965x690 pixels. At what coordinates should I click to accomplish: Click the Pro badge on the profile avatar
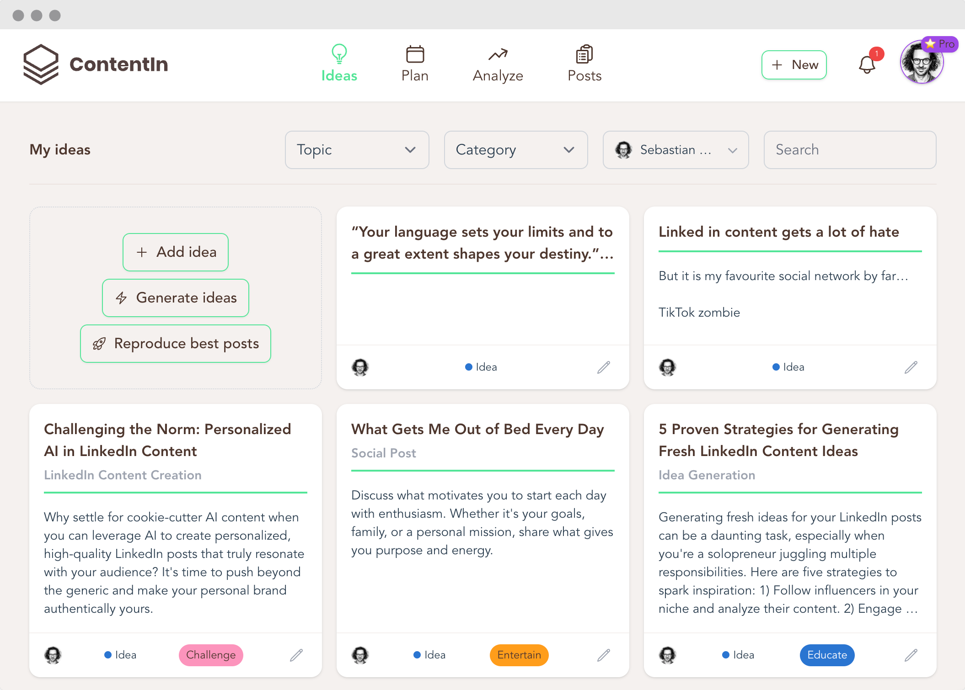[940, 44]
